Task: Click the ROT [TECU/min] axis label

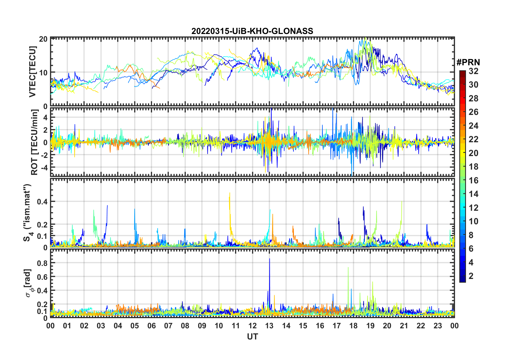Action: [x=34, y=142]
